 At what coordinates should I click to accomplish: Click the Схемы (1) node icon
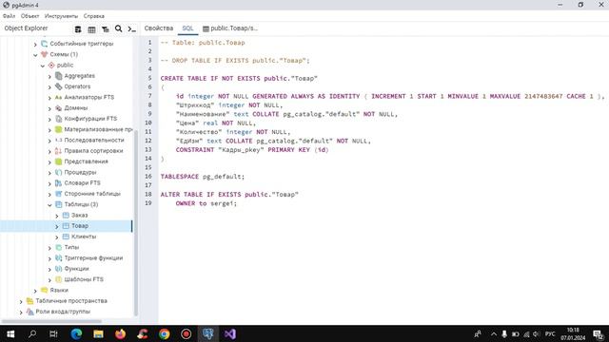[45, 54]
